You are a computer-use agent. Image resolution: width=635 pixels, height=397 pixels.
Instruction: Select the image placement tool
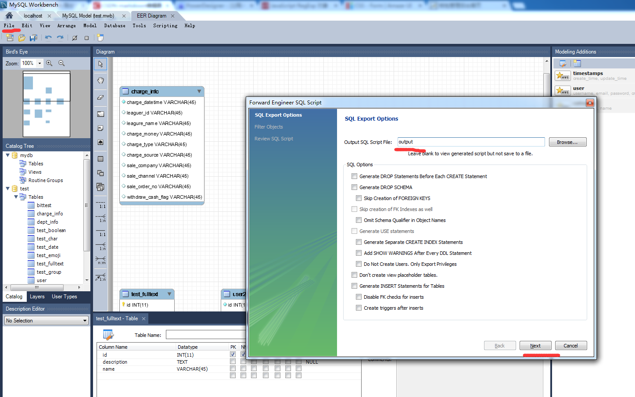pos(100,143)
